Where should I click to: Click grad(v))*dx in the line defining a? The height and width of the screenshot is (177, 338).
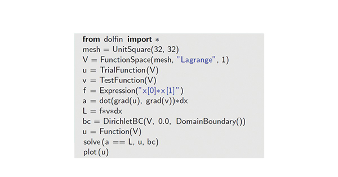coord(167,101)
